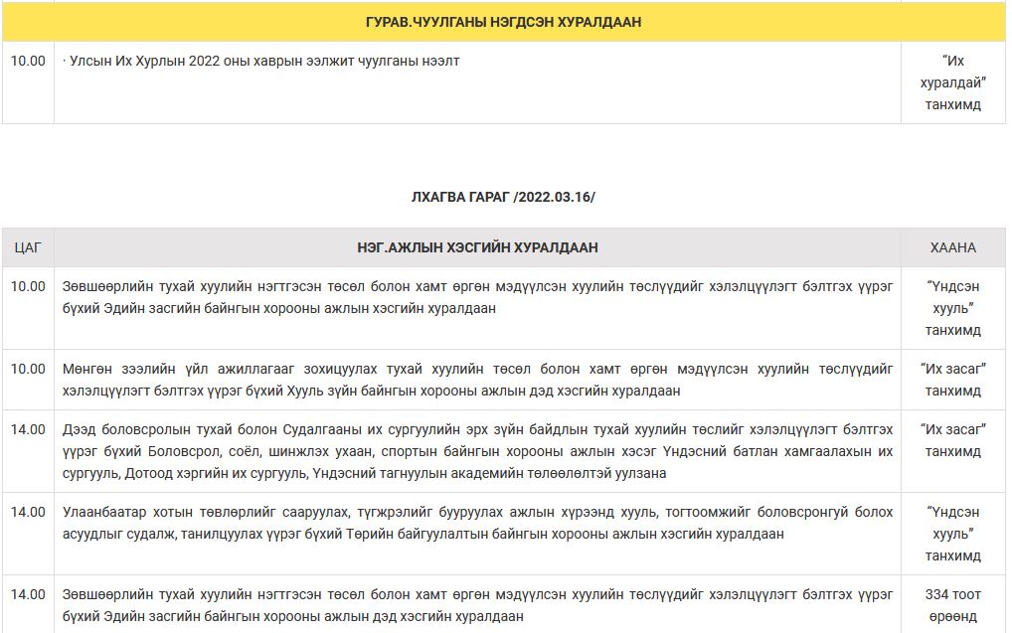
Task: Click "Үндсэн хууль" танхимд in the 10.00 Зөвшөөрлийн row
Action: (952, 308)
